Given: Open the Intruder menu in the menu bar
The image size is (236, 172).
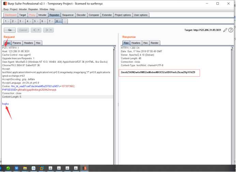Looking at the screenshot, I should (23, 9).
